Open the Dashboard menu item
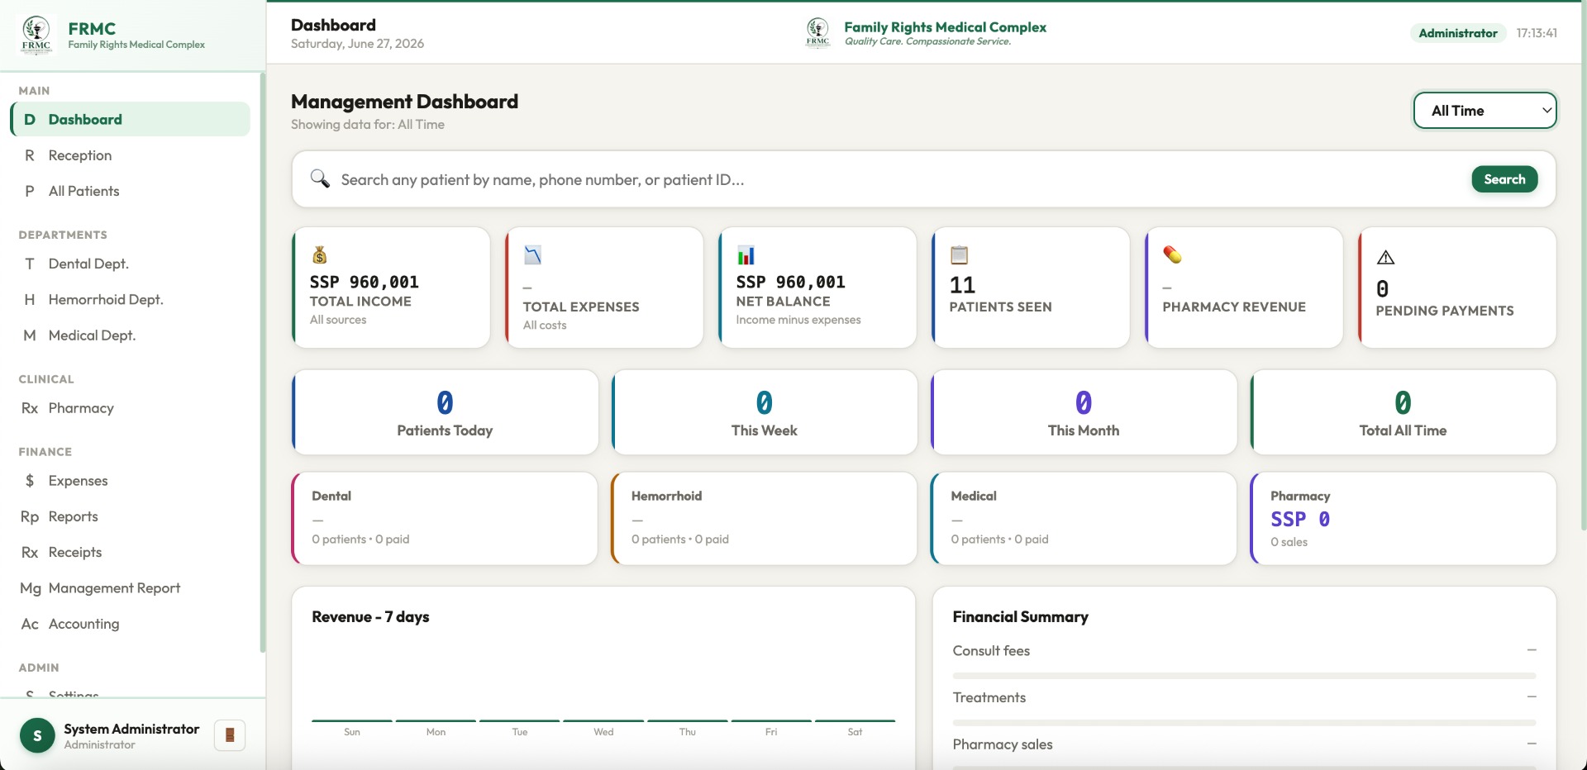1587x770 pixels. coord(130,119)
